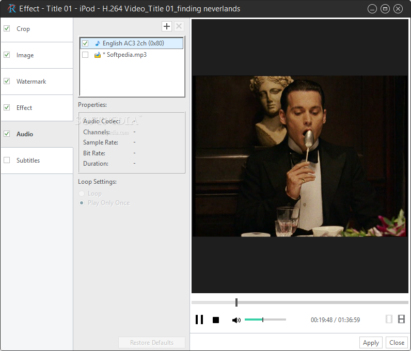Open the Subtitles tab
Image resolution: width=411 pixels, height=351 pixels.
pos(37,161)
